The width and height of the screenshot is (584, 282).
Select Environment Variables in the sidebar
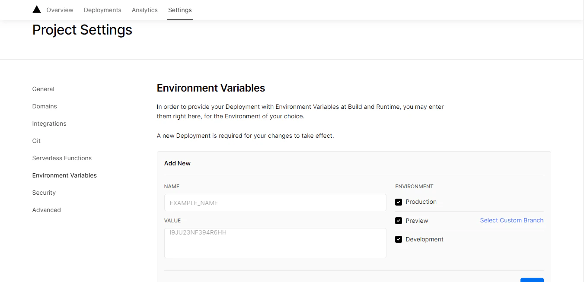click(x=64, y=175)
